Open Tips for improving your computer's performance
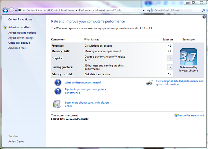 (85, 91)
